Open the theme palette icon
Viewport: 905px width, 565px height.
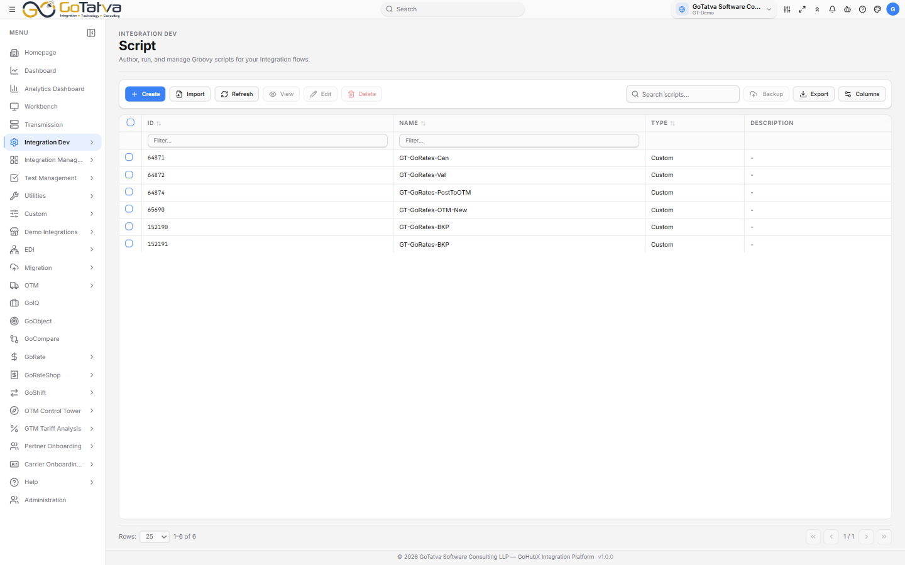877,9
